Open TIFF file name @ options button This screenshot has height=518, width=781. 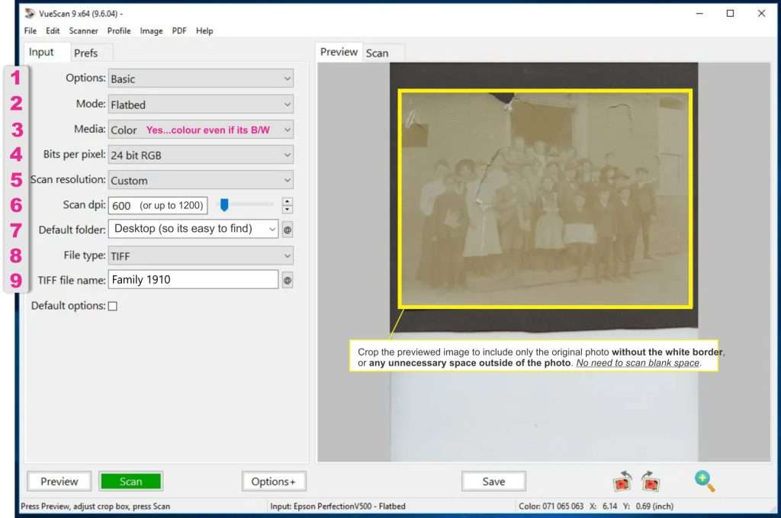(x=288, y=280)
